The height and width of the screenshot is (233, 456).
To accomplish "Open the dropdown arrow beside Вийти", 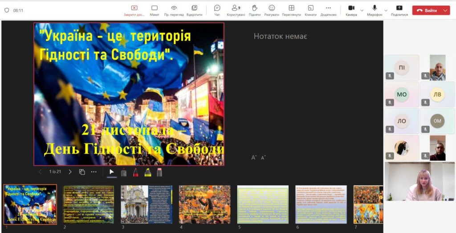I will [x=446, y=10].
